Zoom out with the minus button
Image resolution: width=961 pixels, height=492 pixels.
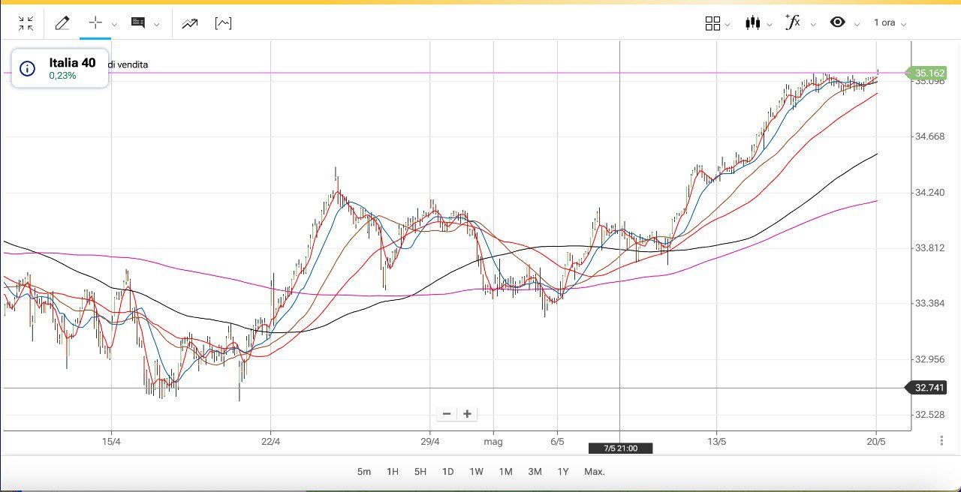[447, 414]
